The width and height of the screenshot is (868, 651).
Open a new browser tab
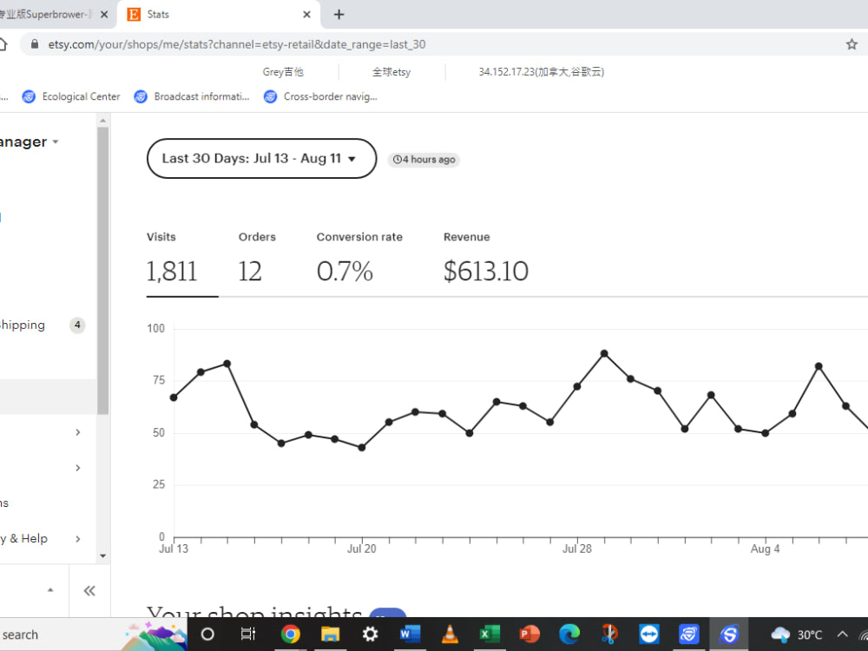[x=339, y=15]
